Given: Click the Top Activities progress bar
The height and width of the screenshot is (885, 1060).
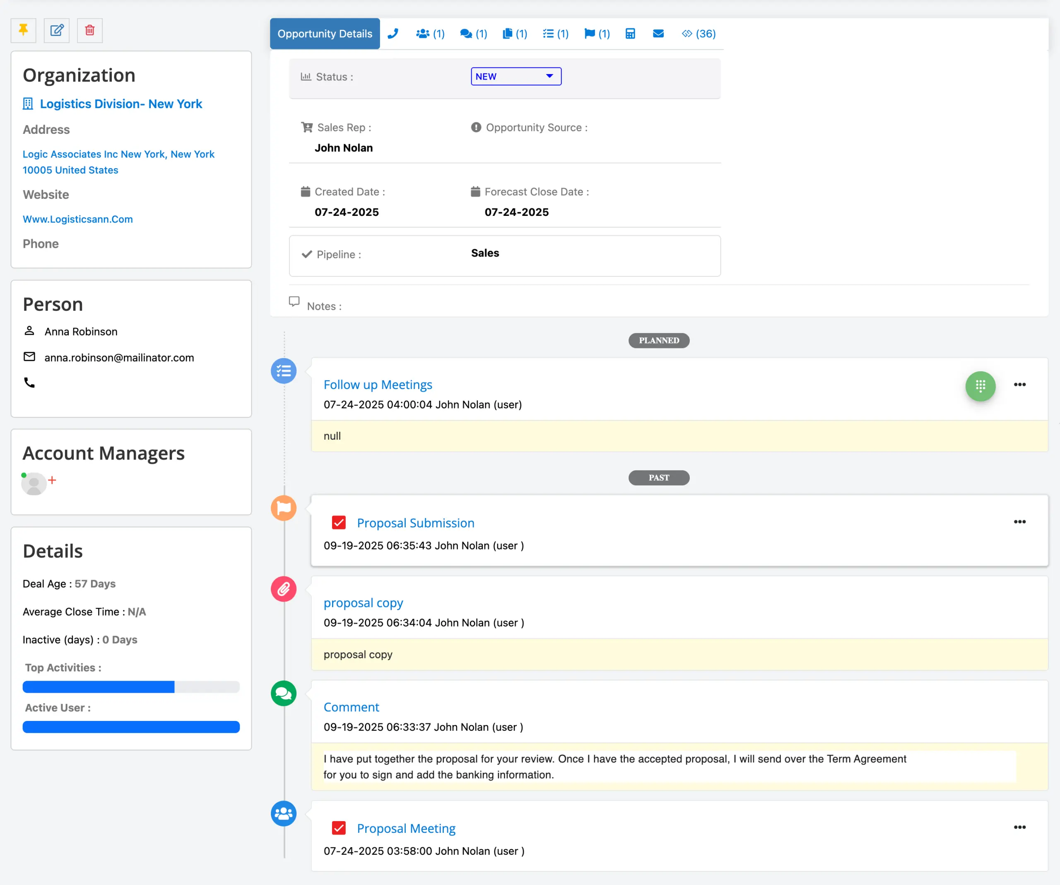Looking at the screenshot, I should pos(131,687).
